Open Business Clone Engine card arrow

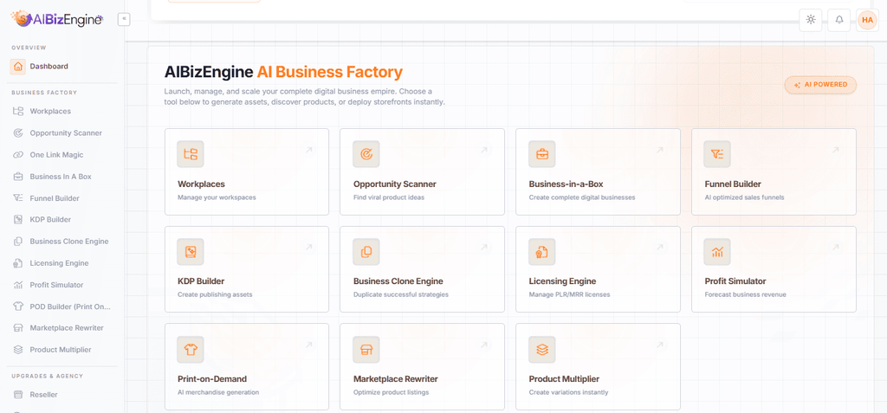click(484, 248)
